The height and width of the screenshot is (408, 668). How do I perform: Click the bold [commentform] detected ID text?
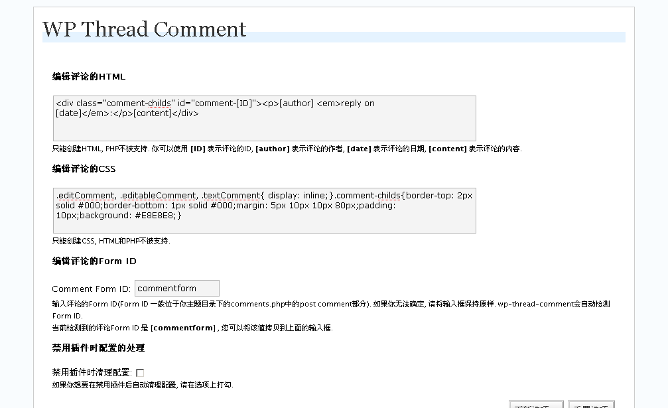coord(183,328)
